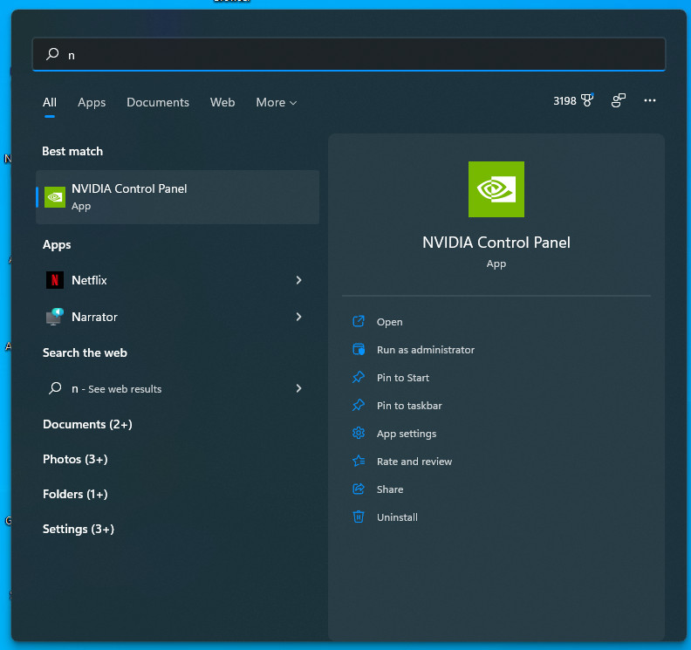The image size is (691, 650).
Task: Expand the web results arrow for n
Action: (298, 388)
